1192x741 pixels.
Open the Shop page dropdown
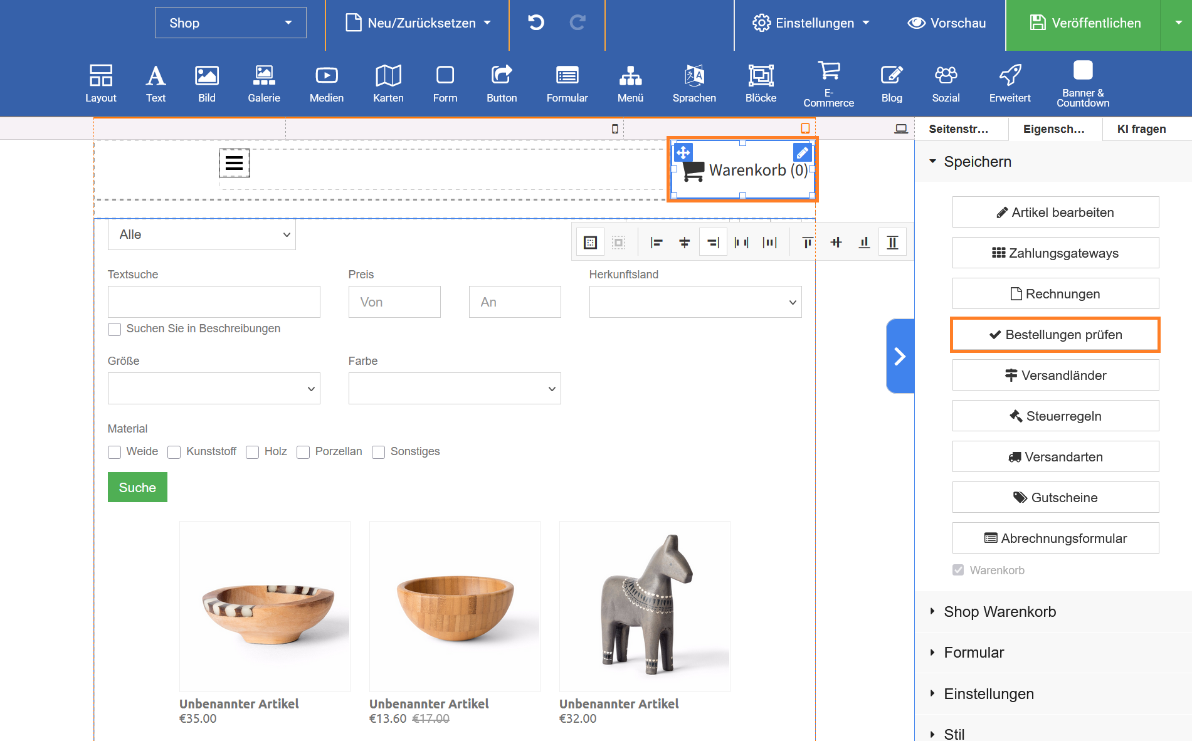(x=230, y=23)
